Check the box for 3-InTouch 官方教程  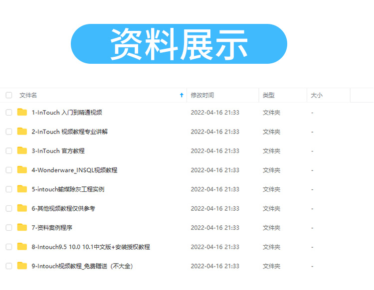tap(9, 151)
